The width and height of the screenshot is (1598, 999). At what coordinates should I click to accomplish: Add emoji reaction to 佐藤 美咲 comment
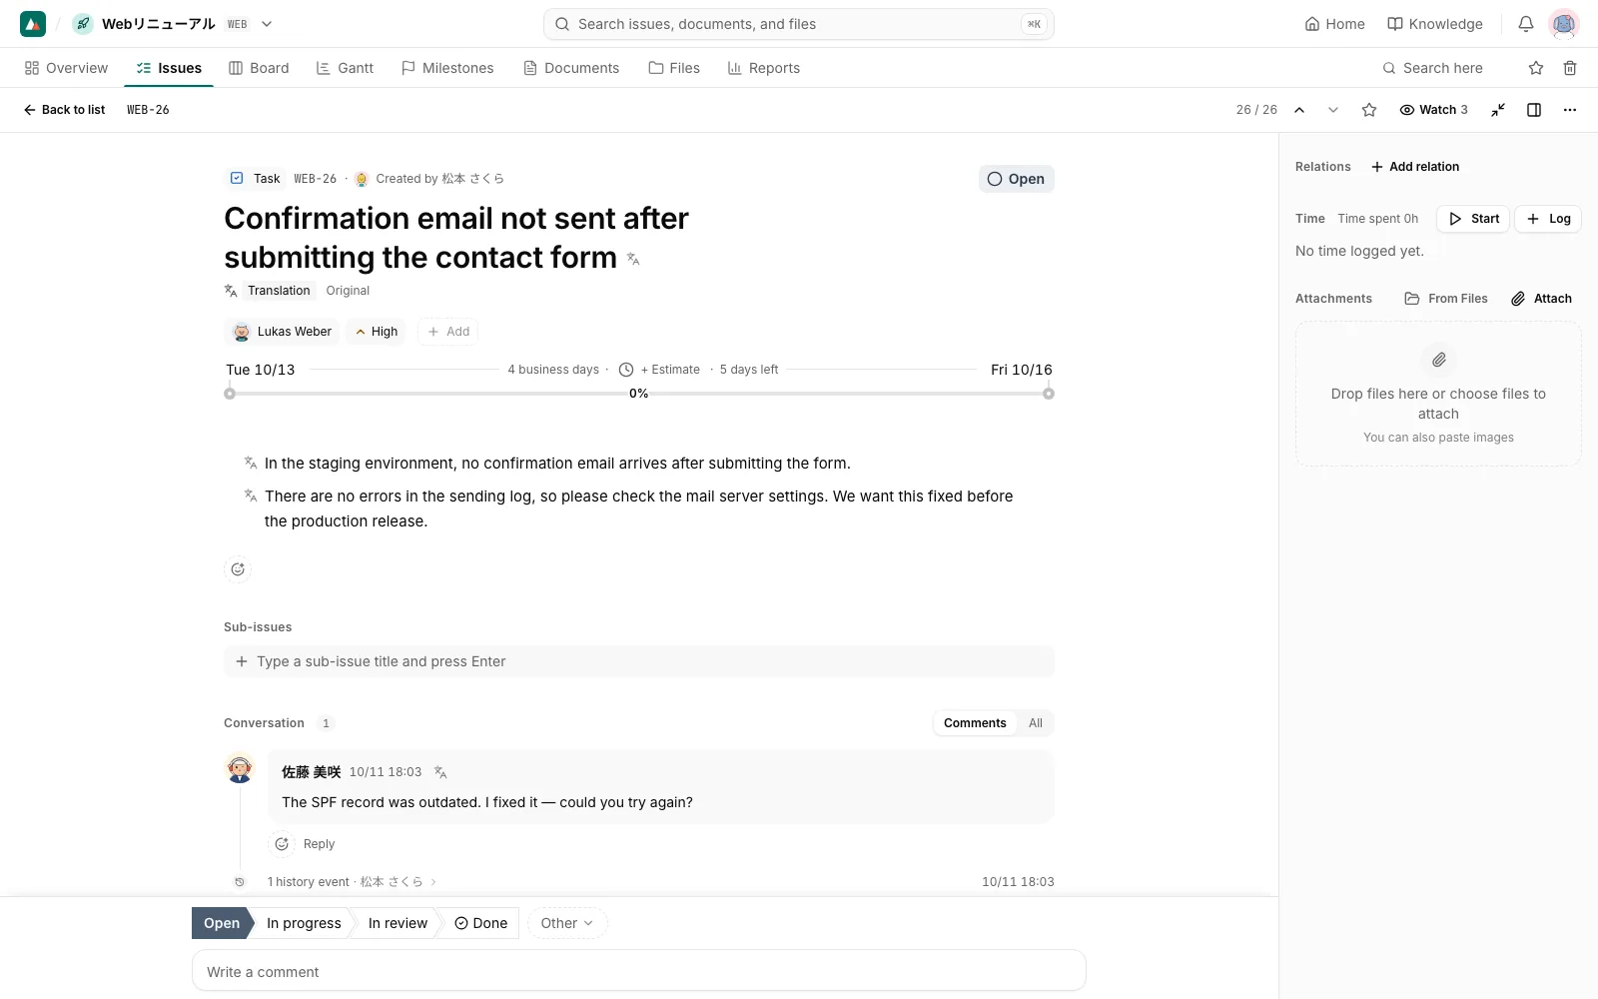(x=282, y=844)
